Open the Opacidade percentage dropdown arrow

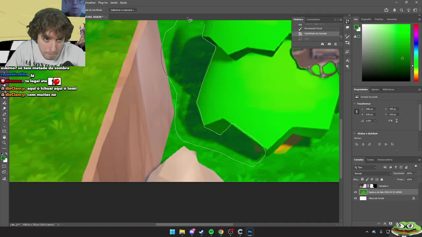415,173
